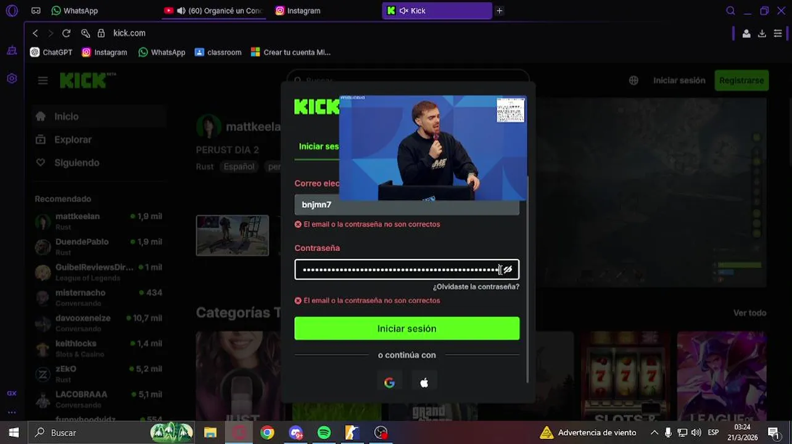The width and height of the screenshot is (792, 444).
Task: Open classroom bookmark
Action: [218, 52]
